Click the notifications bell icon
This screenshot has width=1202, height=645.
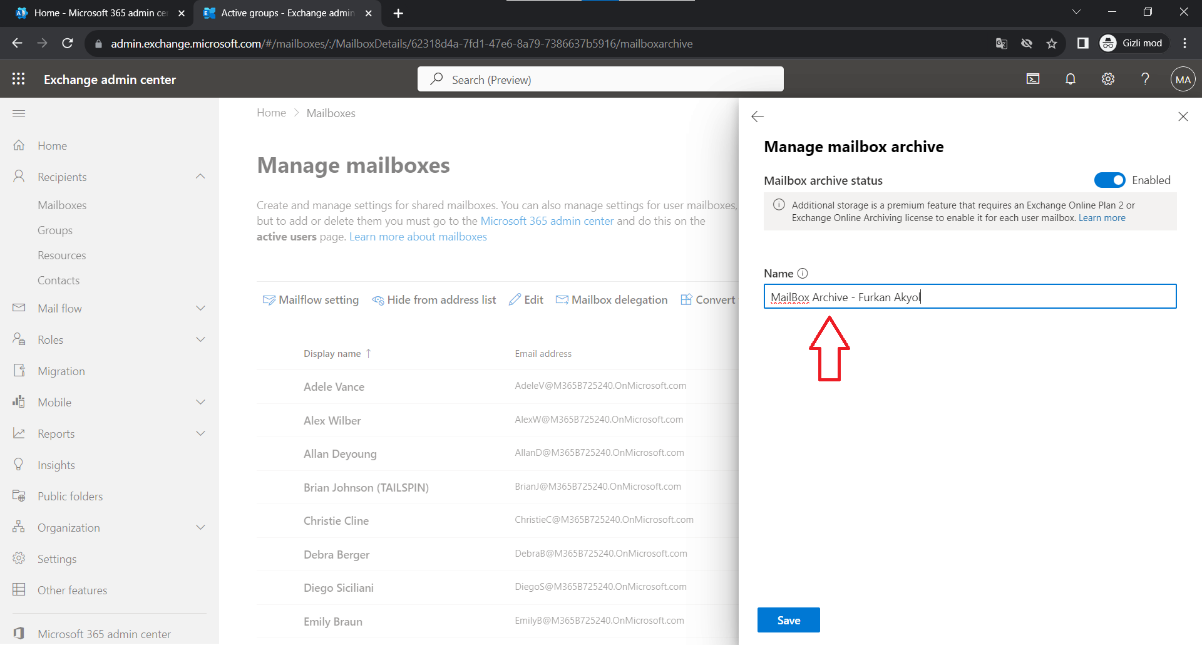(1071, 79)
